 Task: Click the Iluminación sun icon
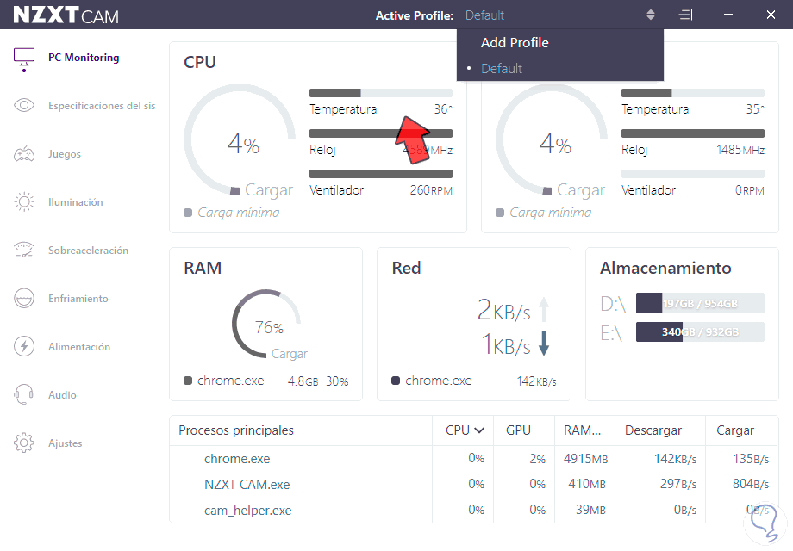point(24,202)
